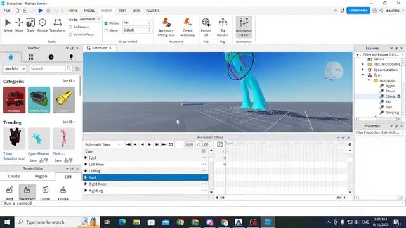Toggle the Collisions checkbox
This screenshot has height=228, width=406.
click(x=70, y=27)
